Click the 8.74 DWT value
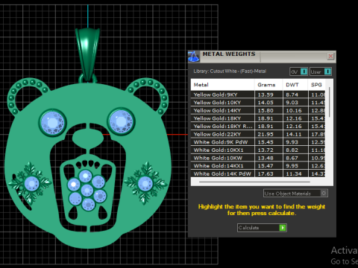 [292, 95]
